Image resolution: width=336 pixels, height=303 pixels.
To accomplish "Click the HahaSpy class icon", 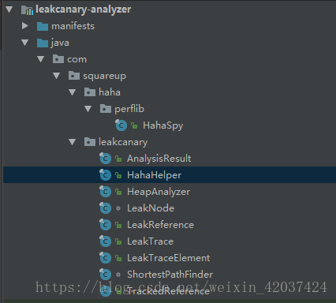I will click(121, 125).
